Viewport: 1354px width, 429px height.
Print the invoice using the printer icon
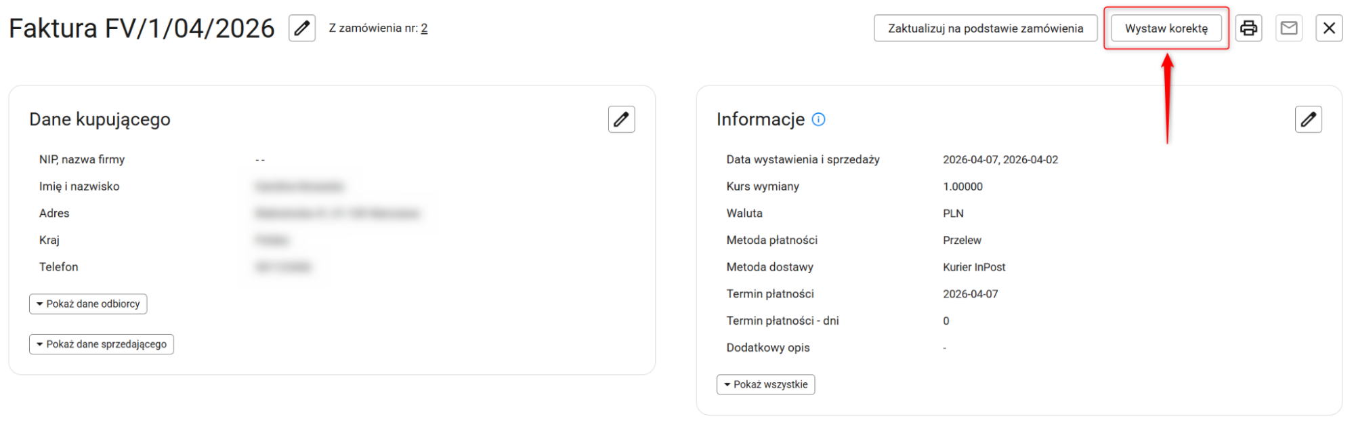(x=1248, y=28)
